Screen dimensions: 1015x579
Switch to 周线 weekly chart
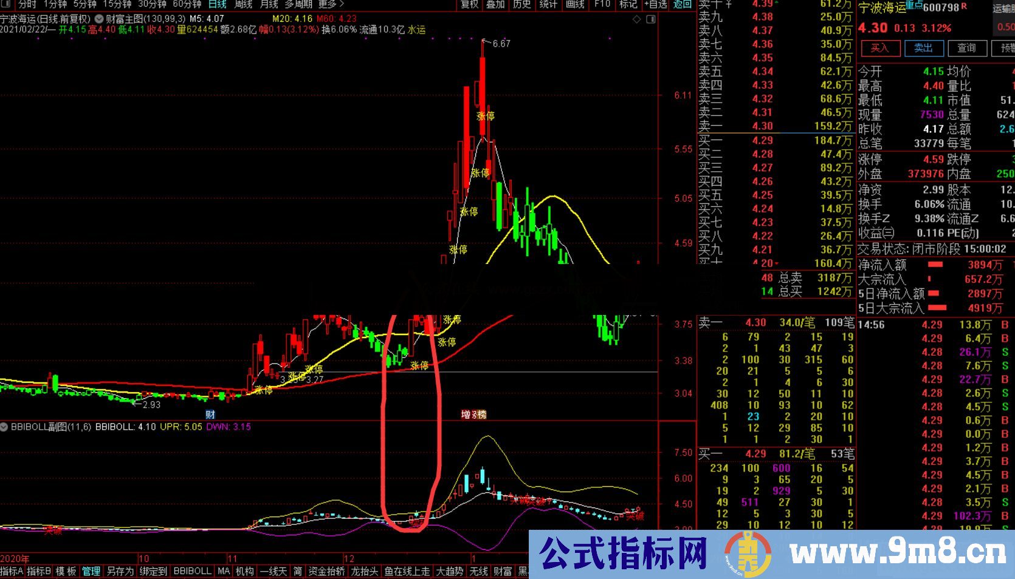[x=243, y=4]
